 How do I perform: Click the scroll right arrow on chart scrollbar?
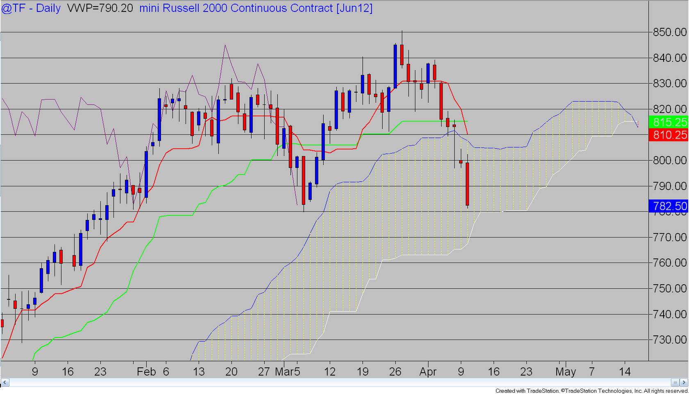click(684, 383)
